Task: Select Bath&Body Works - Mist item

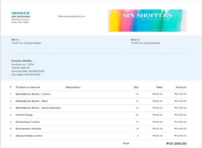Action: coord(32,101)
